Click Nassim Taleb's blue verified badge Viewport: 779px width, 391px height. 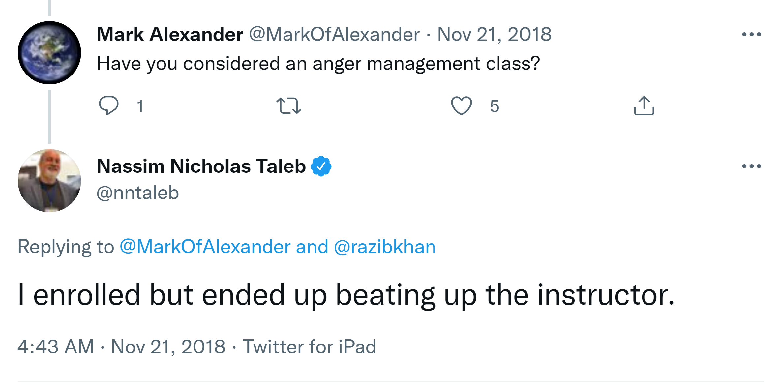pos(321,166)
